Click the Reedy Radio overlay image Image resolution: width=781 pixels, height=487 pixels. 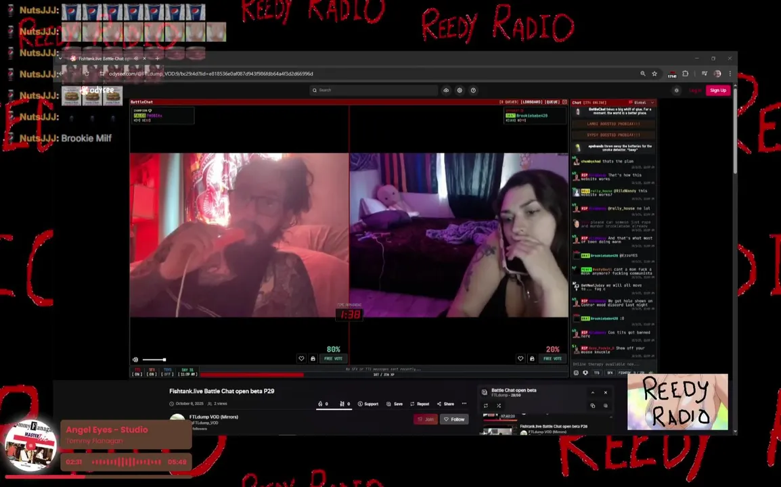click(x=677, y=402)
